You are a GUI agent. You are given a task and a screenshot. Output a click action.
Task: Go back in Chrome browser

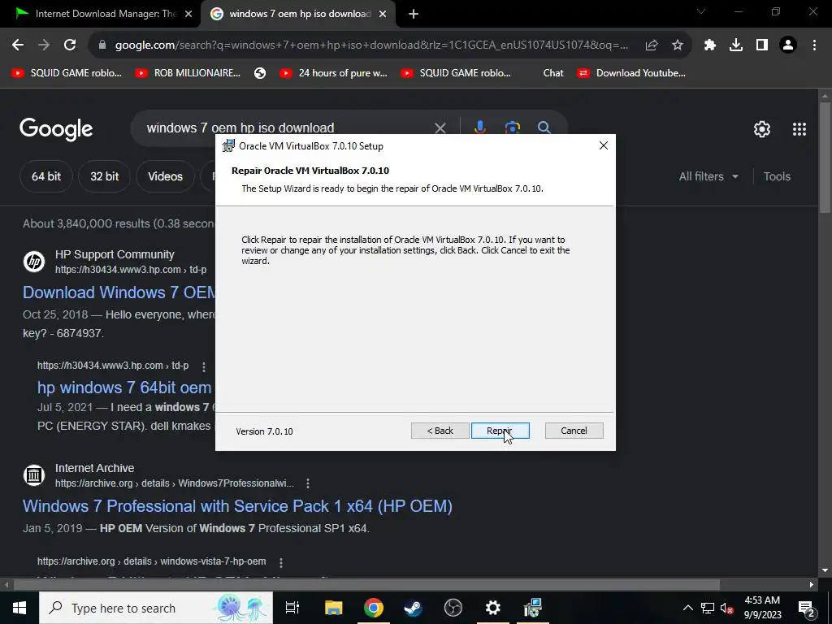(x=18, y=45)
